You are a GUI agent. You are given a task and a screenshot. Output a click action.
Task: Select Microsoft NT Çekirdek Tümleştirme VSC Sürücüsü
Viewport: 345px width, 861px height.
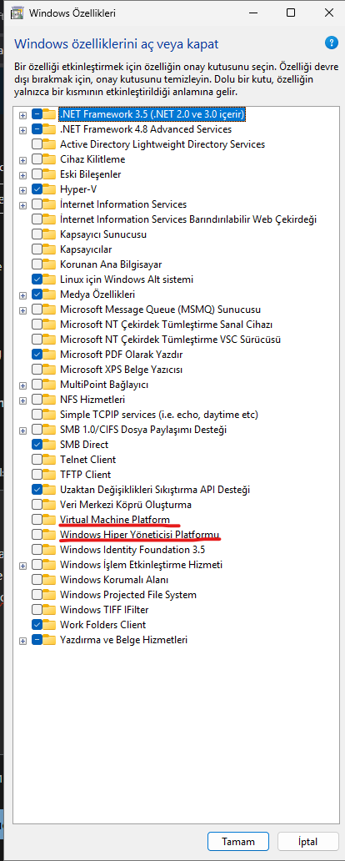[170, 340]
